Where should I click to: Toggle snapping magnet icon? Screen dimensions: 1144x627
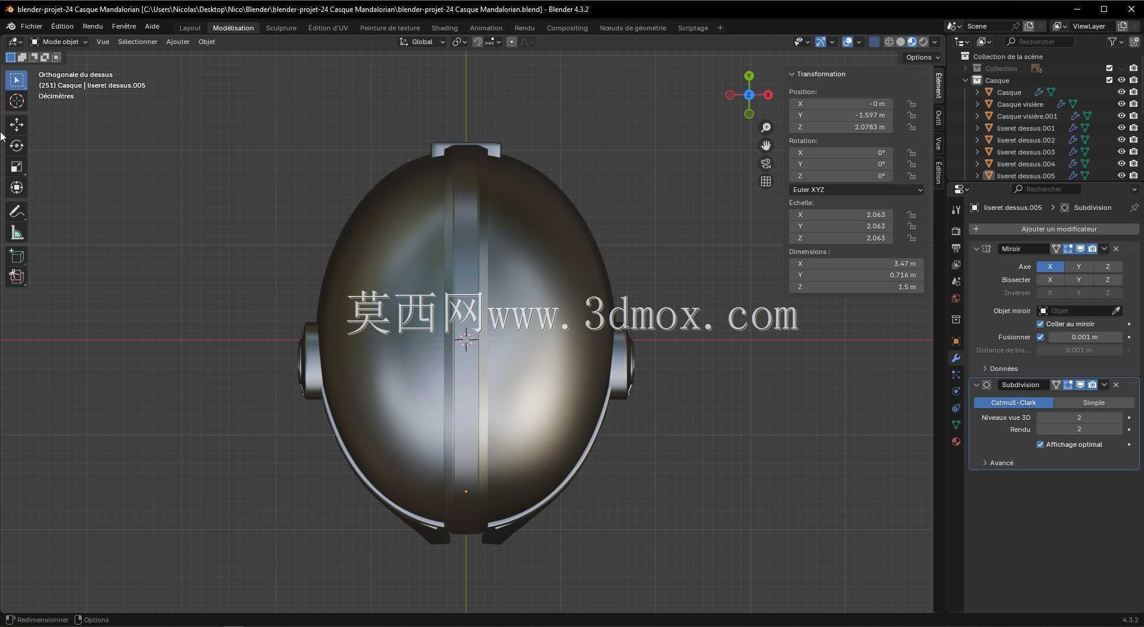pyautogui.click(x=478, y=42)
